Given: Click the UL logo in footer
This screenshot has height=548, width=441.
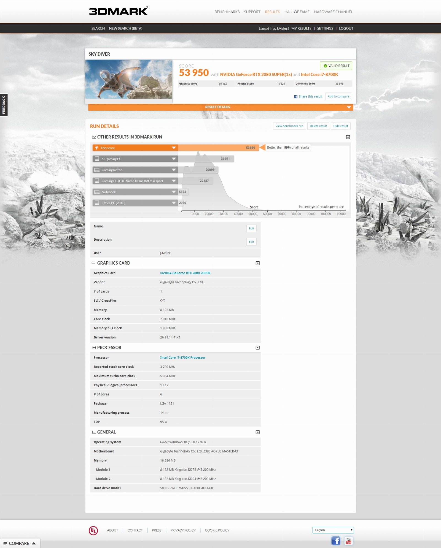Looking at the screenshot, I should pos(93,530).
